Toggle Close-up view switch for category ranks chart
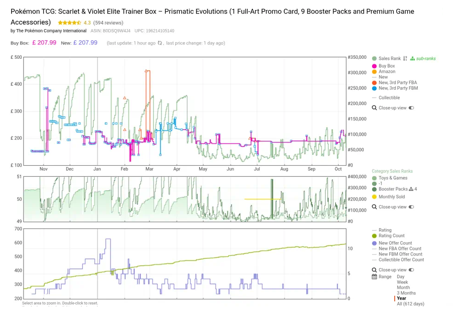The height and width of the screenshot is (312, 464). click(411, 207)
